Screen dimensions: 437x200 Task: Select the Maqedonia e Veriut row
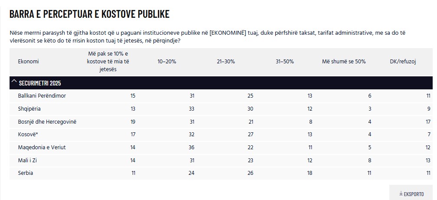42,148
